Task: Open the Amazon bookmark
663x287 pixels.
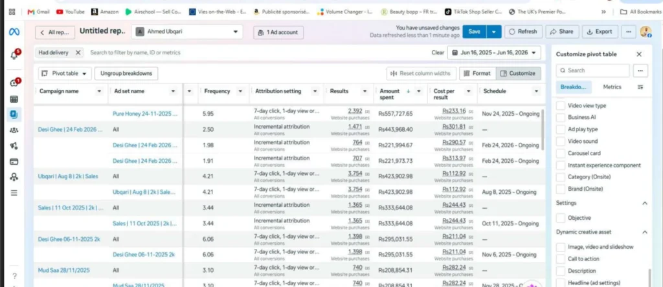Action: 105,12
